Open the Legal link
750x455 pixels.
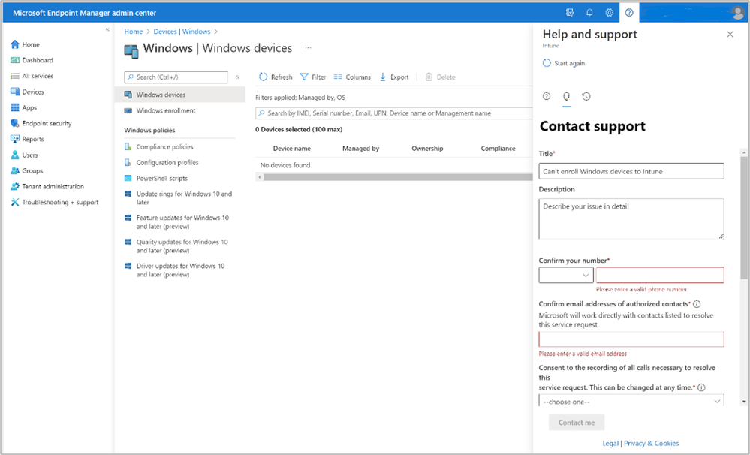coord(610,444)
